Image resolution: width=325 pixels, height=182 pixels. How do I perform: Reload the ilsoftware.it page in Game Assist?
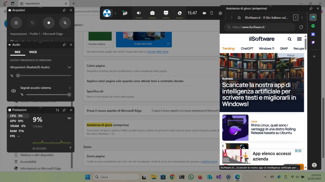coord(301,27)
